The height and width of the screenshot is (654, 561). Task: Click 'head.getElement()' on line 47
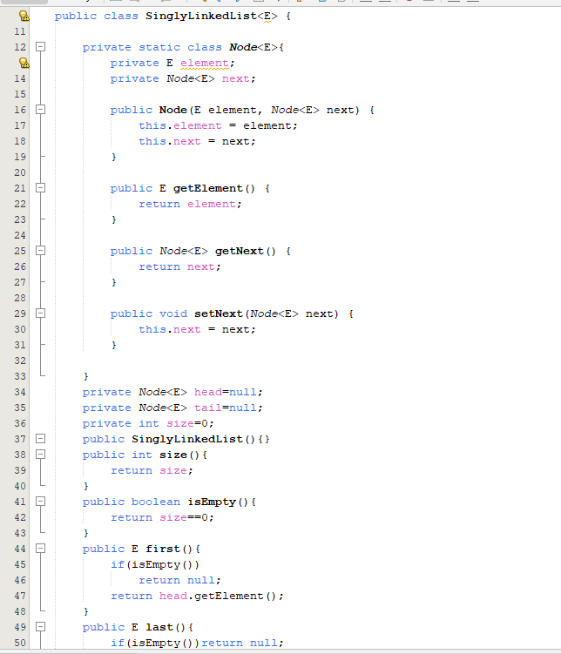click(x=218, y=596)
